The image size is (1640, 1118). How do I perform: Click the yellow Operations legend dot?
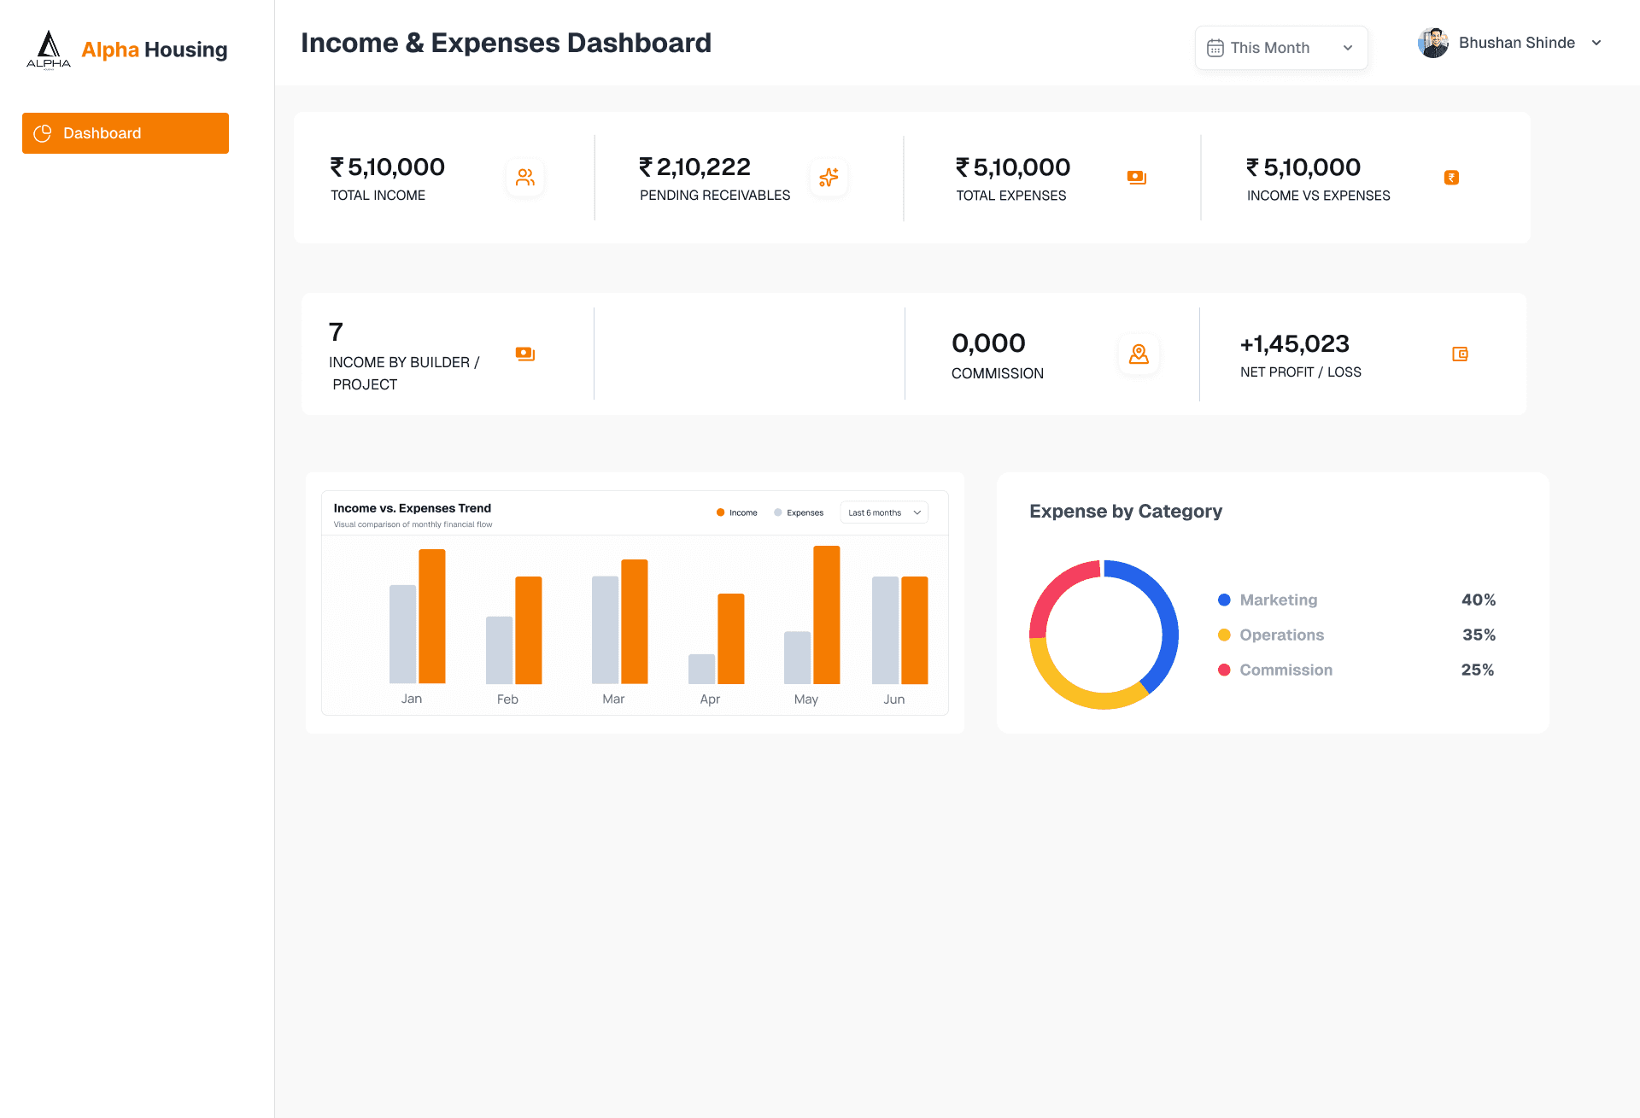pyautogui.click(x=1224, y=635)
